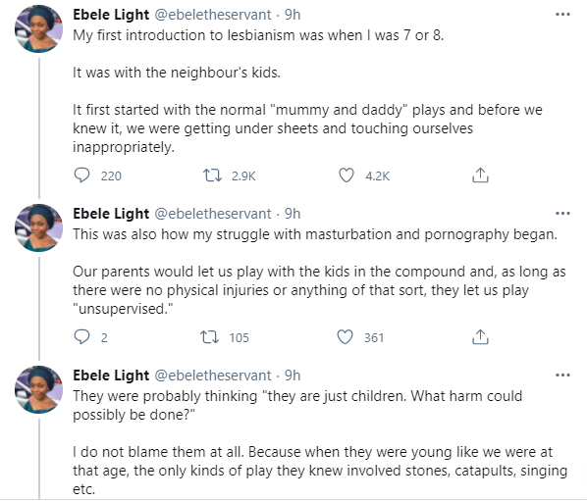The width and height of the screenshot is (587, 501).
Task: Open more options menu on first tweet
Action: tap(562, 15)
